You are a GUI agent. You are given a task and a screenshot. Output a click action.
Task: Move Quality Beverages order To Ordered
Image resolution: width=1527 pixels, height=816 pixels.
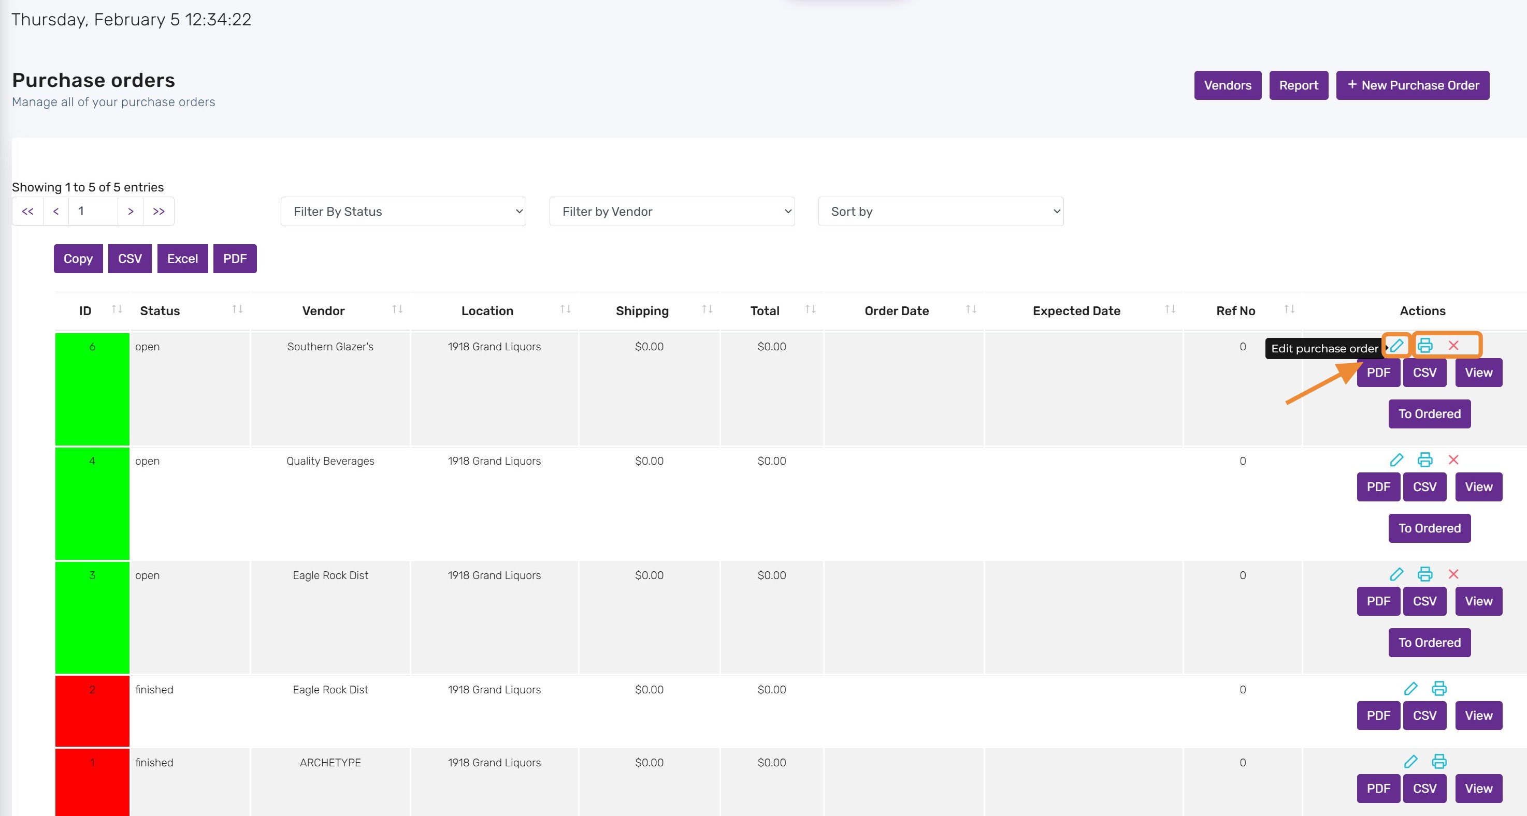pyautogui.click(x=1429, y=528)
